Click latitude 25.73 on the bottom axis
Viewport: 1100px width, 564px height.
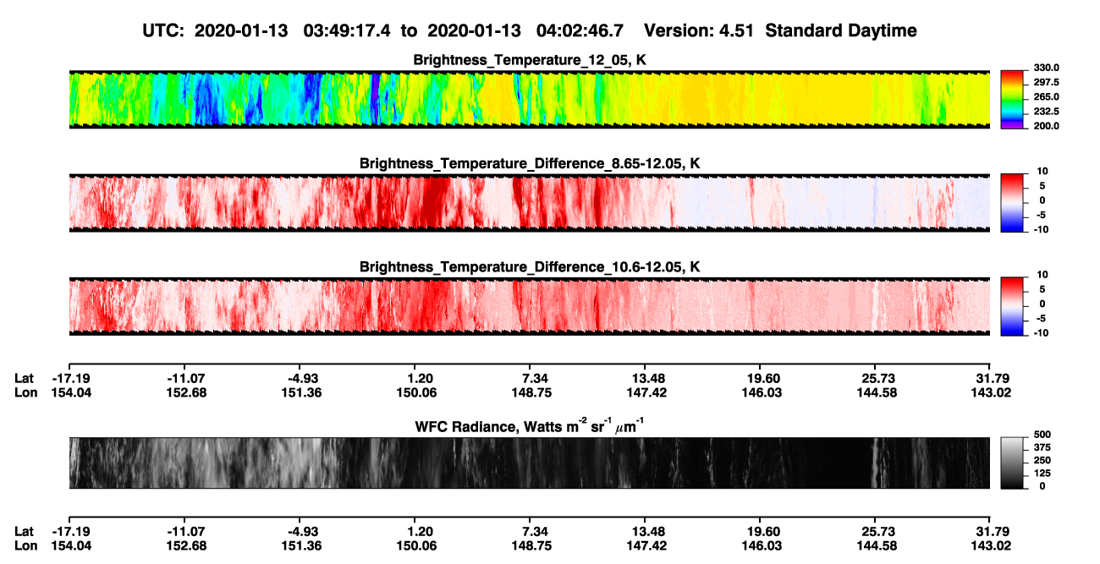(x=877, y=531)
